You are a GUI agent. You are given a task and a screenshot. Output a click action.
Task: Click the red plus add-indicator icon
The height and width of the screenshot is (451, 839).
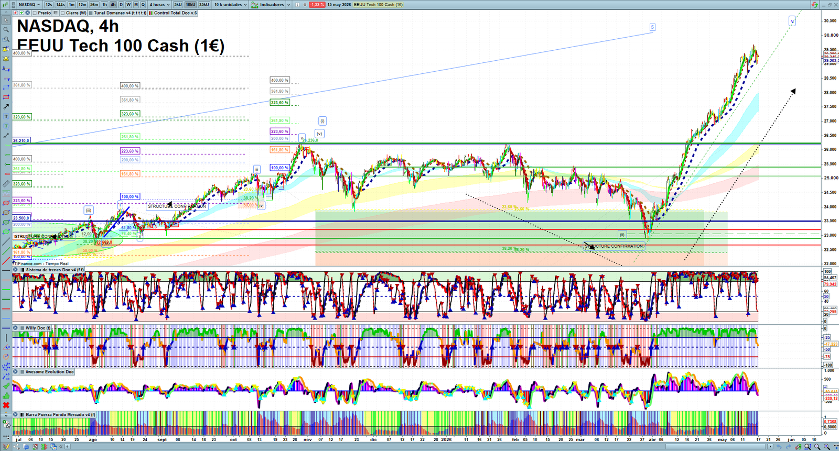click(x=15, y=13)
